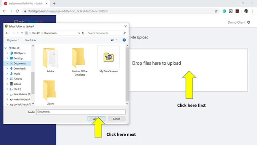Click file list vertical scrollbar
This screenshot has height=145, width=257.
[127, 75]
